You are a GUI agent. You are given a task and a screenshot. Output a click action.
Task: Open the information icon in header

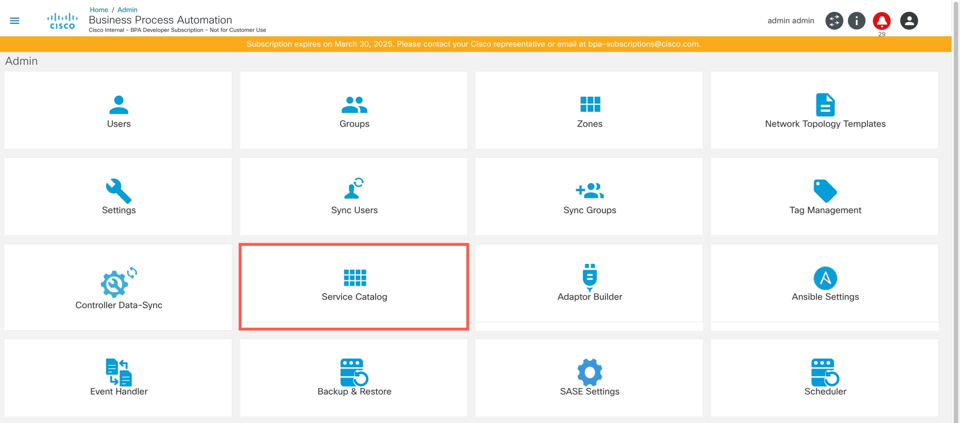point(856,20)
